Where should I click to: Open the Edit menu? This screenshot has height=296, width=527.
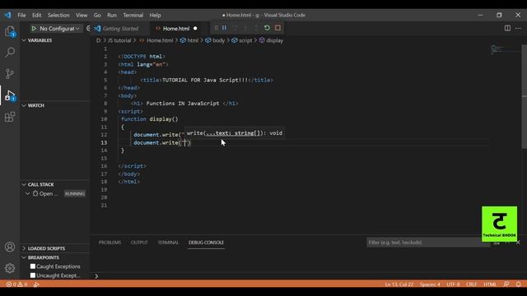[36, 15]
